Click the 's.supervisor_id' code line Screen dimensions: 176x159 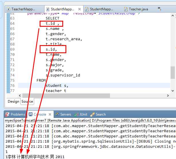63,75
